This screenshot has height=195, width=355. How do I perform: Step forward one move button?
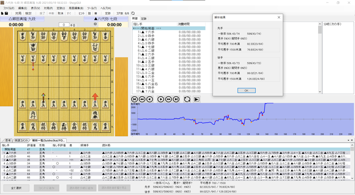coord(161,99)
